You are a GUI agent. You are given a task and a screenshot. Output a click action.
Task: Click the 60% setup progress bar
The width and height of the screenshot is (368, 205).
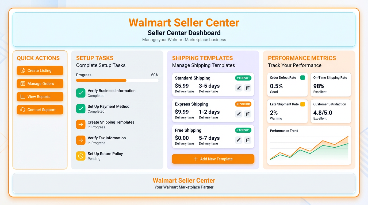tap(117, 80)
